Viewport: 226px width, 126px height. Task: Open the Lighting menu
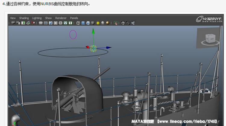[37, 18]
